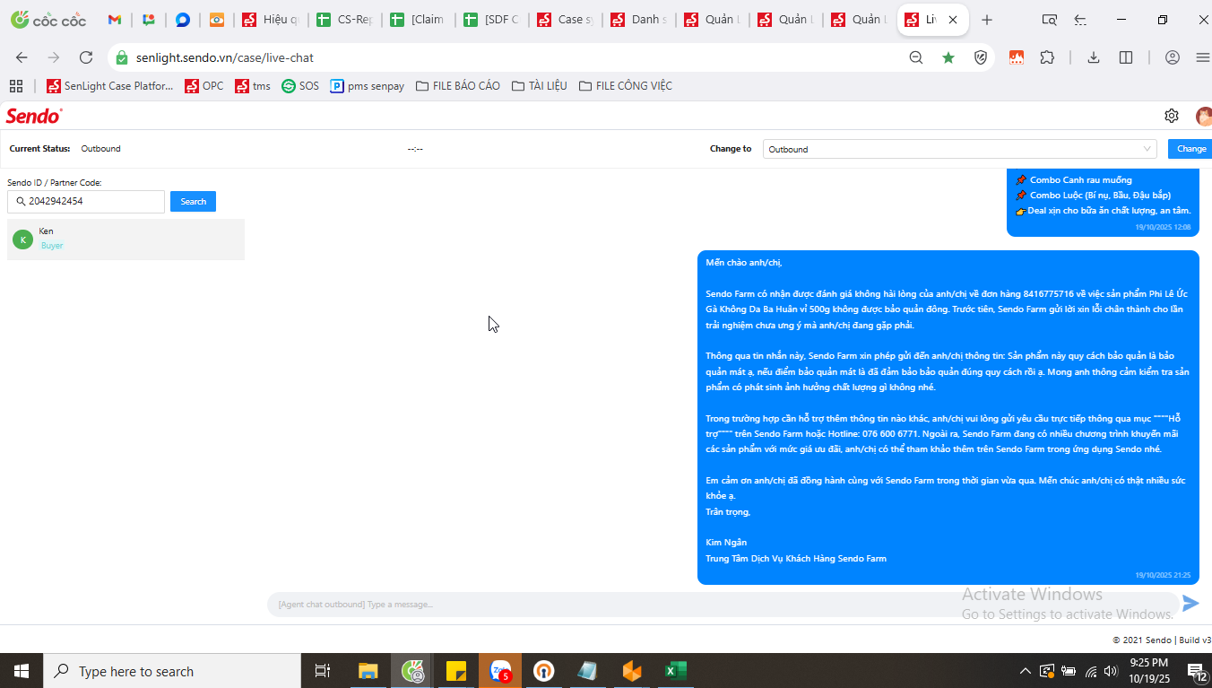Click the Windows Start button

22,671
